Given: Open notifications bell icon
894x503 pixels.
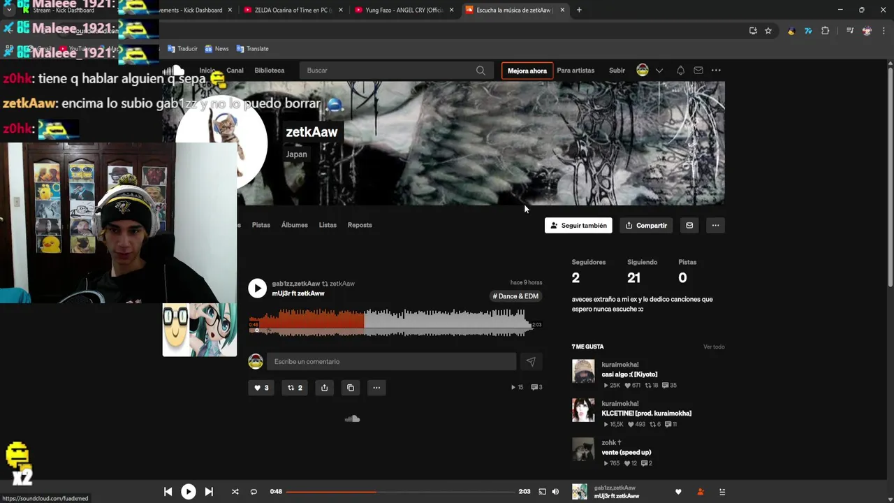Looking at the screenshot, I should pyautogui.click(x=680, y=71).
